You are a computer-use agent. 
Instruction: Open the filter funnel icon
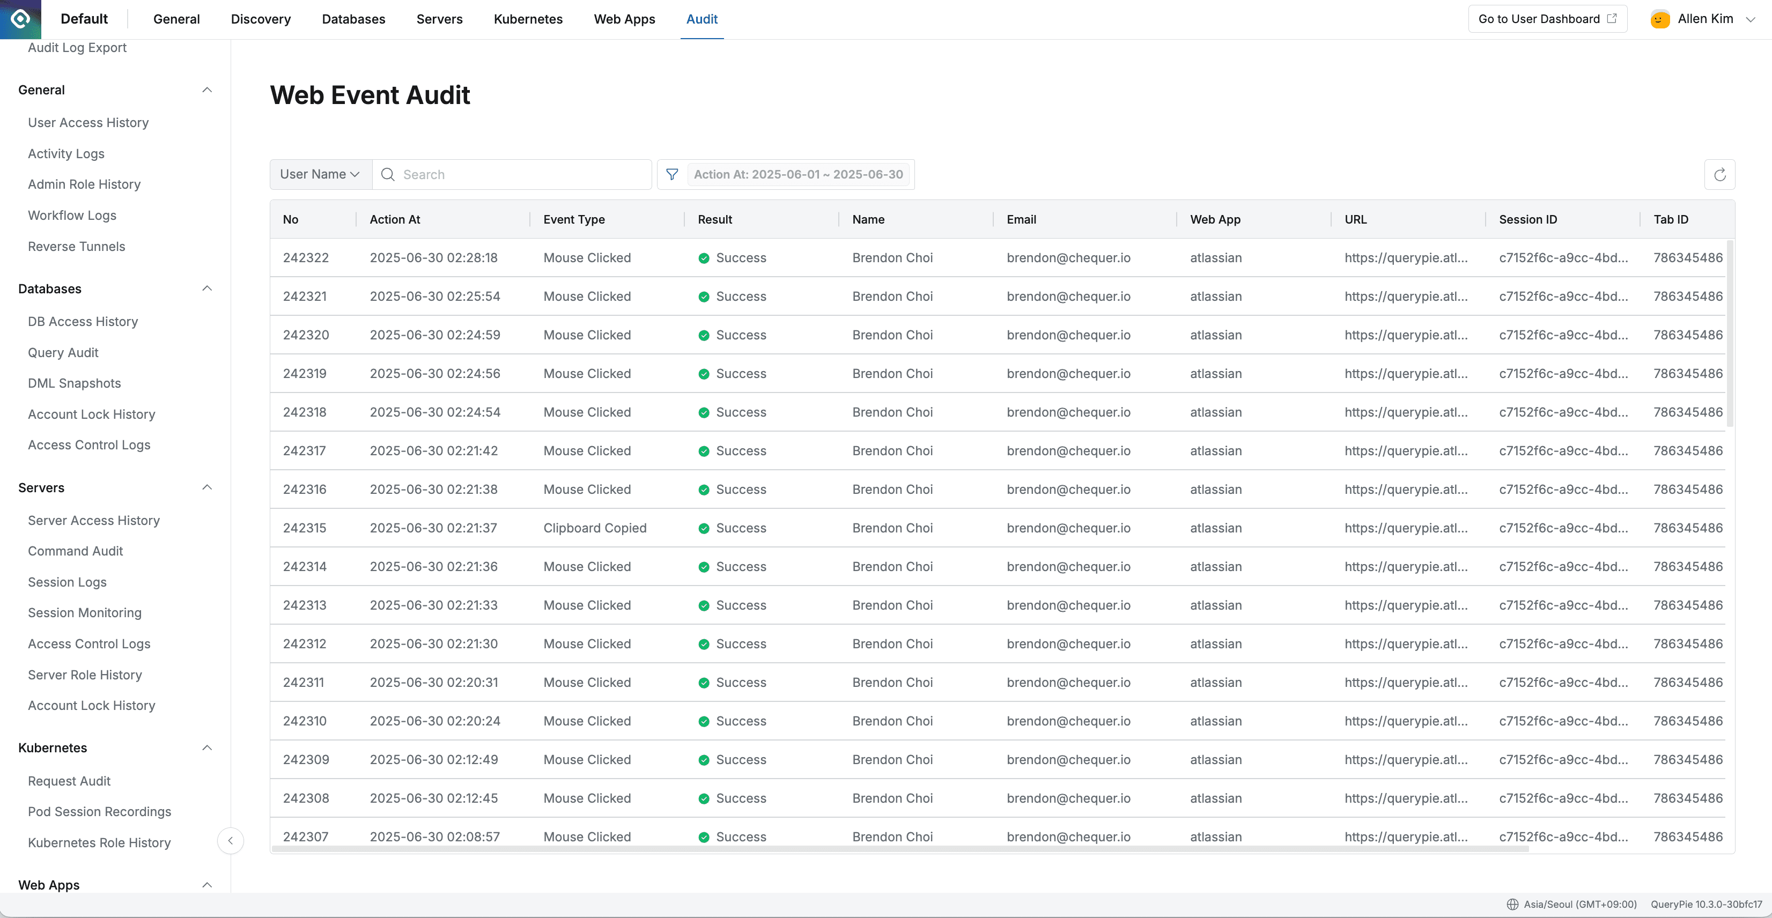click(x=672, y=174)
